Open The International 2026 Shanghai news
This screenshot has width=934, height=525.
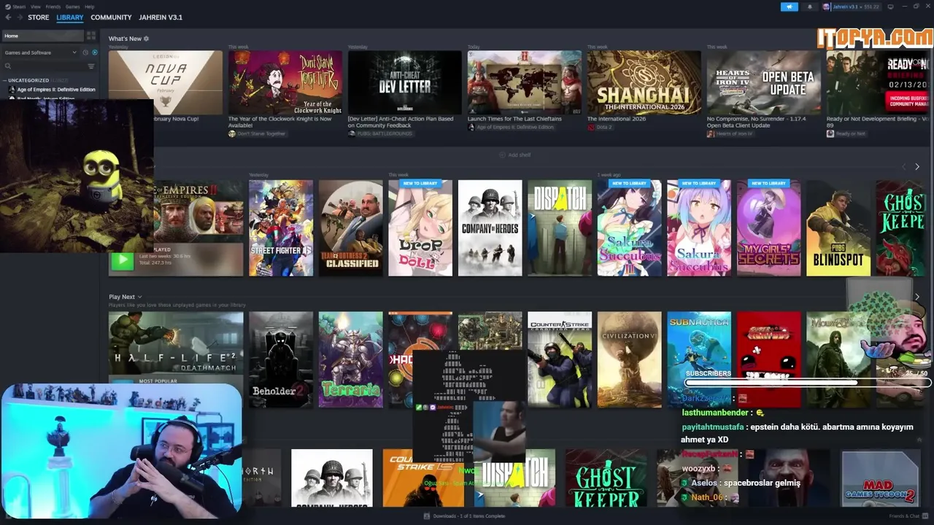[644, 82]
